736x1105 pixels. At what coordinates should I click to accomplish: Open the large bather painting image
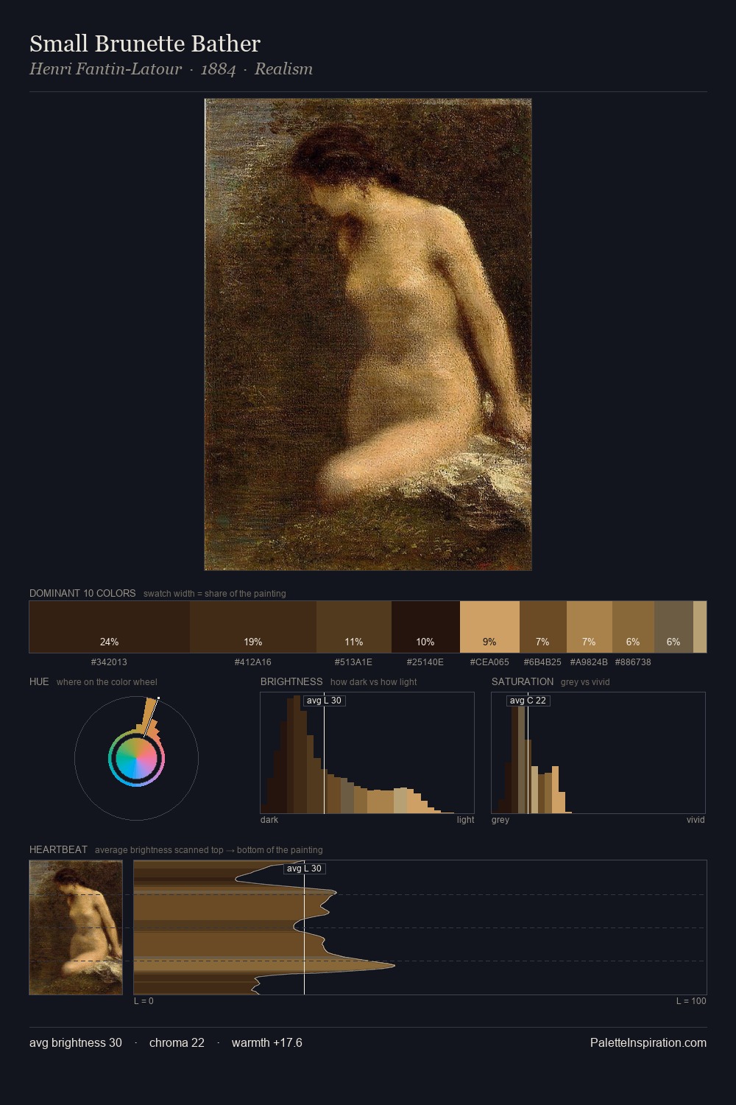[368, 334]
